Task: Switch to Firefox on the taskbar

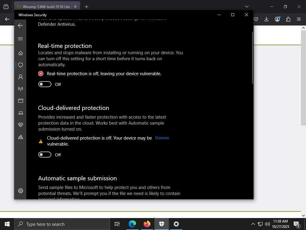Action: click(147, 224)
